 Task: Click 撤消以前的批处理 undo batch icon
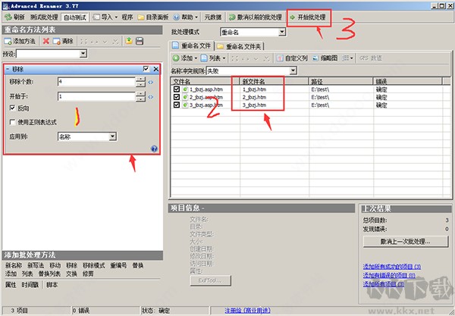point(232,17)
